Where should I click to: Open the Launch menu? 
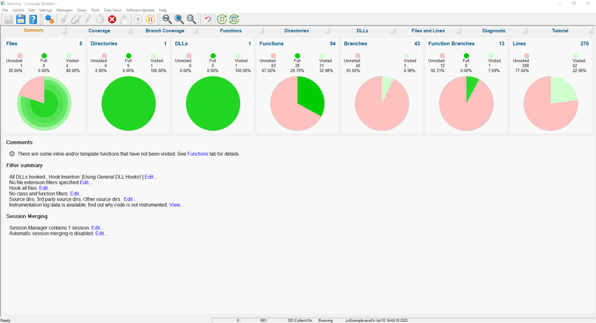18,10
